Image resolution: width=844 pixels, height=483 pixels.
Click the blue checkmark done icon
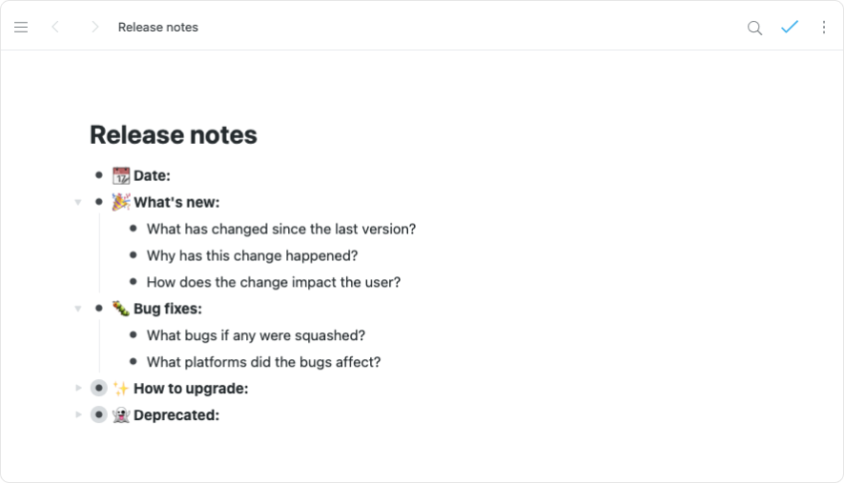tap(789, 27)
